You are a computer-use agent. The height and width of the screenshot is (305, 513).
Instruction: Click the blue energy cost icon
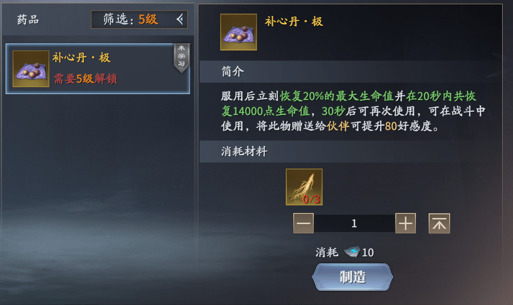[x=352, y=252]
